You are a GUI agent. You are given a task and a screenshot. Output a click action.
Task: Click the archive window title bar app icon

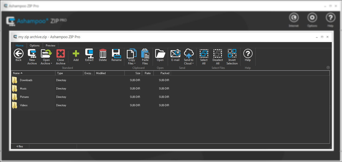click(15, 37)
